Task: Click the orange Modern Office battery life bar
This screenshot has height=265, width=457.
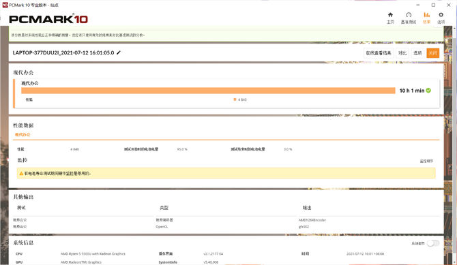Action: 208,91
